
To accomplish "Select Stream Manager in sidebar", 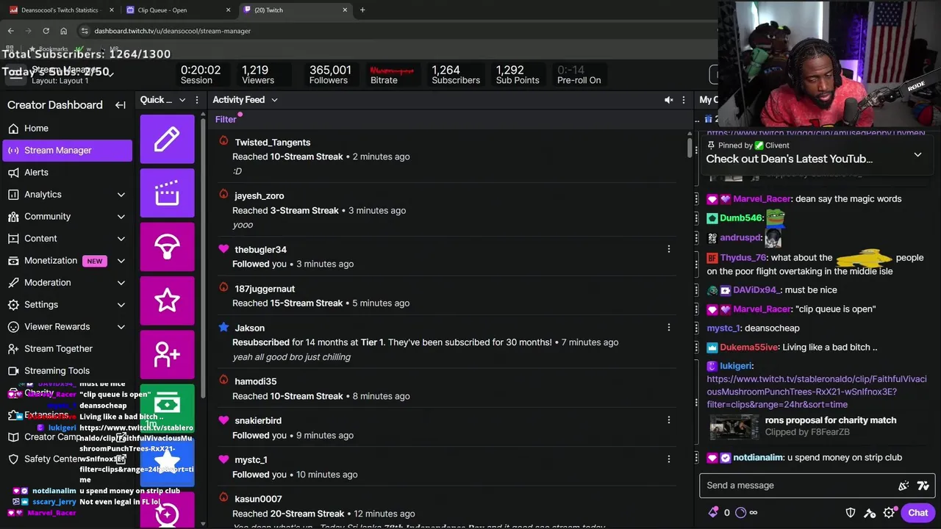I will (x=67, y=150).
